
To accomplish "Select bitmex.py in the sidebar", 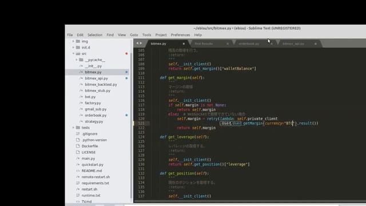I will (93, 72).
